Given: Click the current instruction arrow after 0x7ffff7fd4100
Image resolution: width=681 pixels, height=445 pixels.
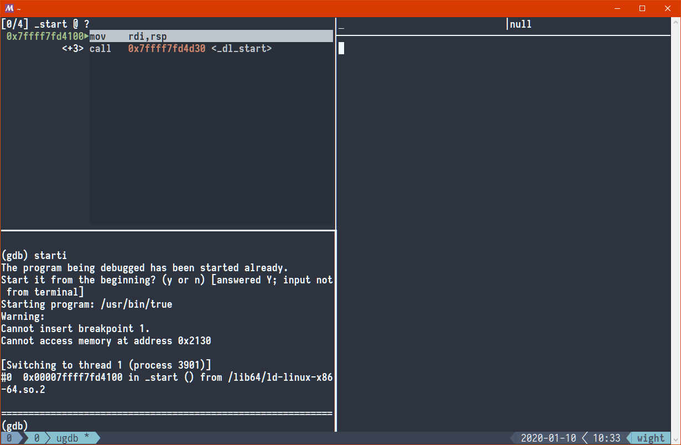Looking at the screenshot, I should click(x=86, y=37).
